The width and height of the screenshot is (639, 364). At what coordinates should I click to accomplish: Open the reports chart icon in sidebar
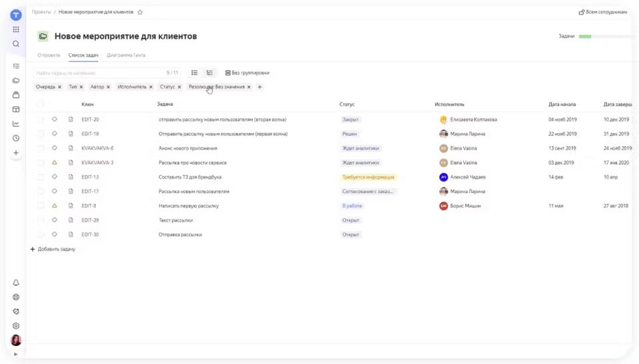pyautogui.click(x=16, y=124)
